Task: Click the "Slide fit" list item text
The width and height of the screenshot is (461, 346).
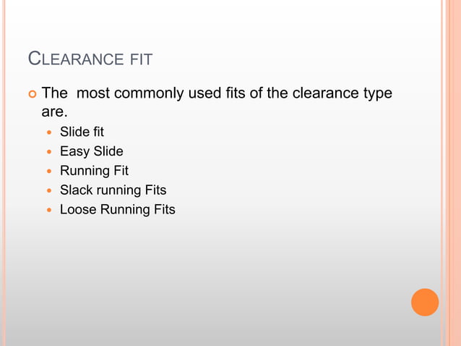Action: [x=82, y=132]
